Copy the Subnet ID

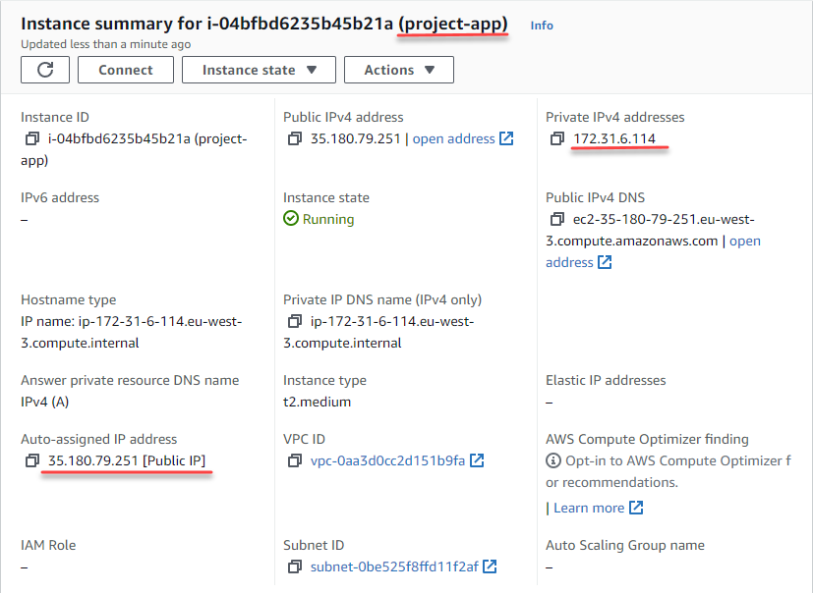pyautogui.click(x=295, y=566)
